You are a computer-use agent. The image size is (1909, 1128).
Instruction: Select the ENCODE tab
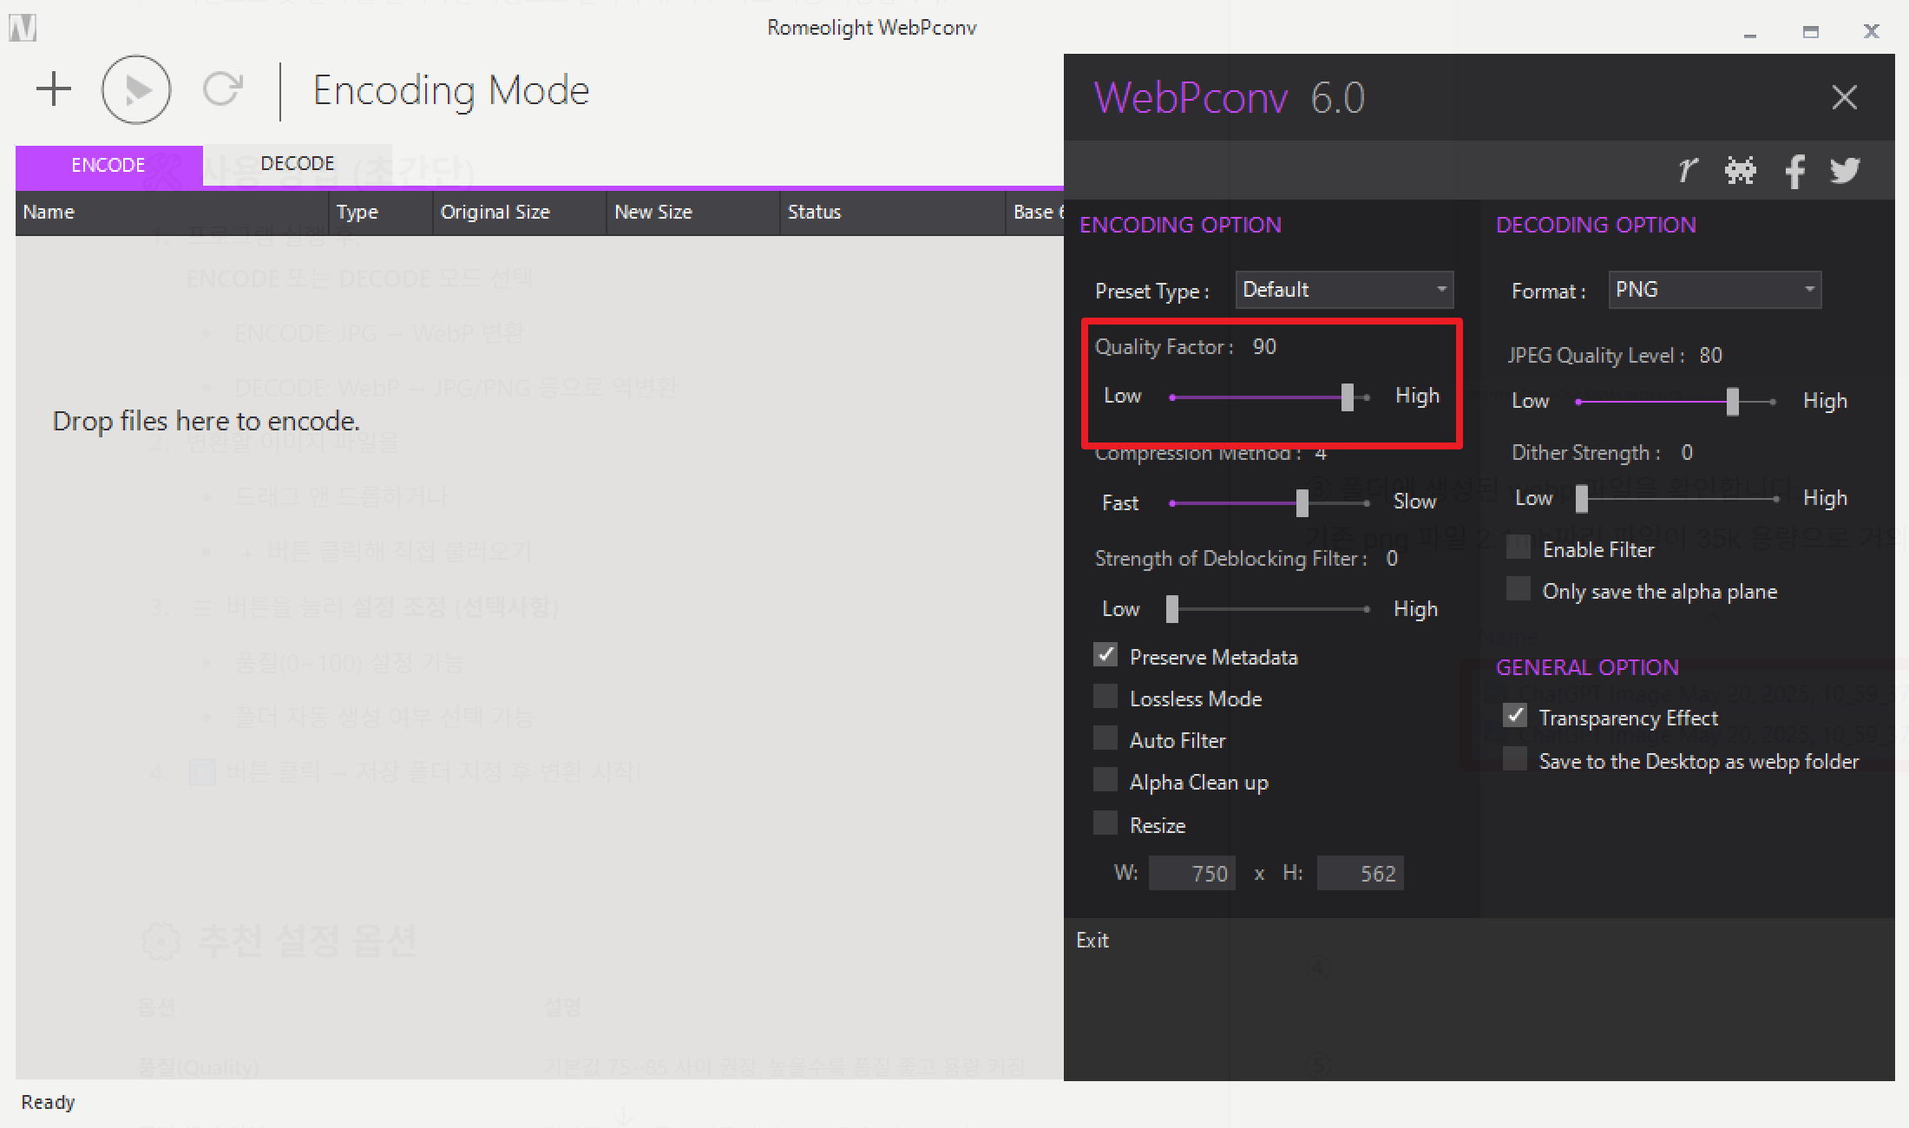point(108,165)
